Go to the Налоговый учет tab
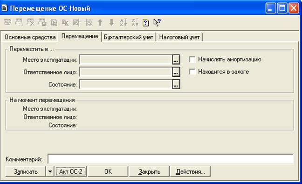The height and width of the screenshot is (184, 302). (179, 37)
